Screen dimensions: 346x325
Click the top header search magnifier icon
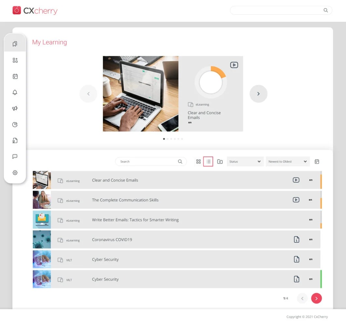pyautogui.click(x=325, y=10)
